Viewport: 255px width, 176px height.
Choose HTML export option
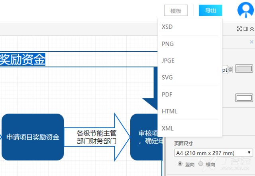pos(170,111)
